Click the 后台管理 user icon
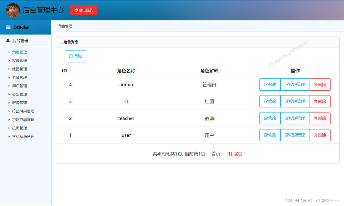344x206 pixels. click(8, 41)
